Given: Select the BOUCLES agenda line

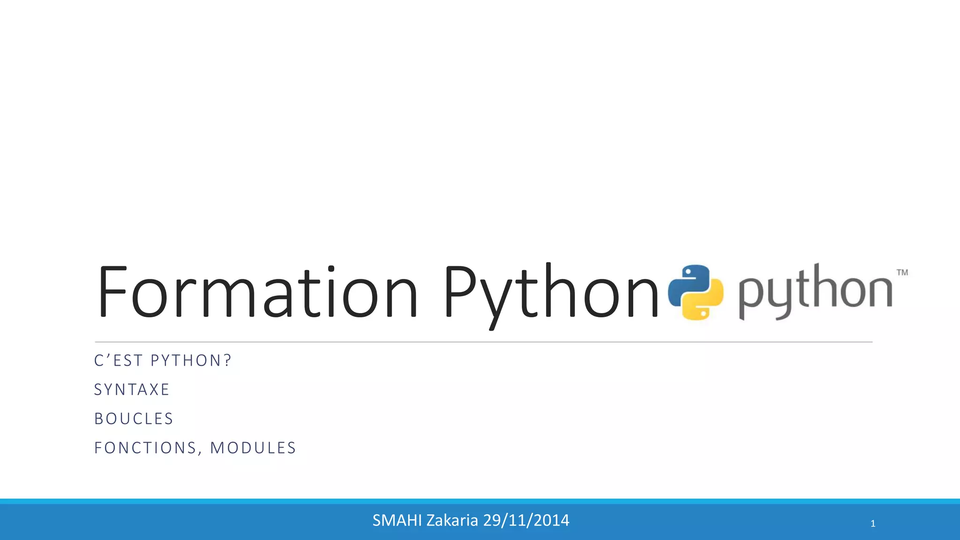Looking at the screenshot, I should tap(134, 419).
